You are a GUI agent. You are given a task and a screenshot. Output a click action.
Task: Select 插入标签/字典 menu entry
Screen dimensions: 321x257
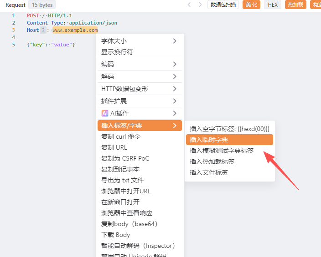[x=140, y=126]
